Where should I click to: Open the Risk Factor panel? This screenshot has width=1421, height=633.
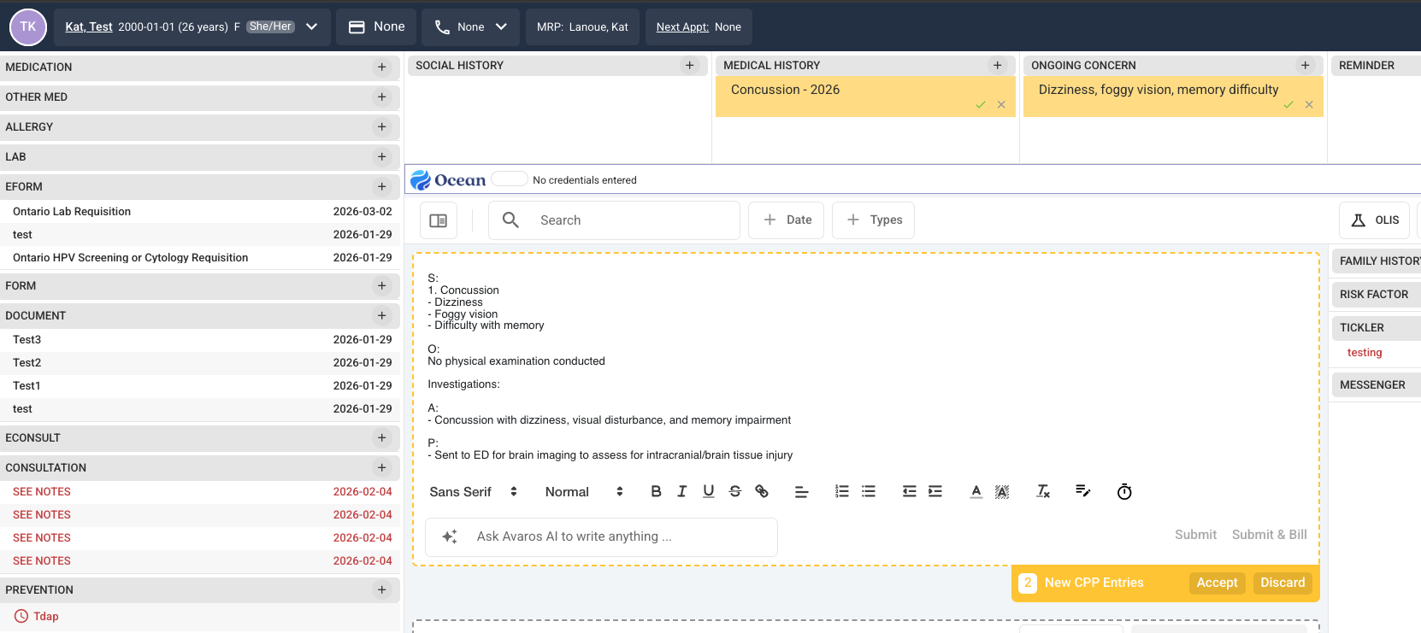click(1377, 295)
